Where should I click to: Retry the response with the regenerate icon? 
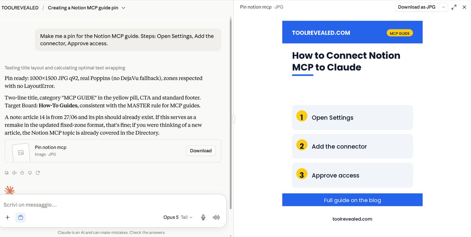pyautogui.click(x=38, y=173)
